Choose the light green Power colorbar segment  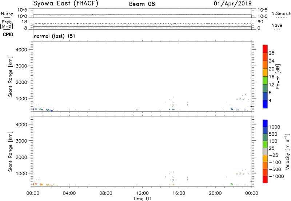[265, 80]
